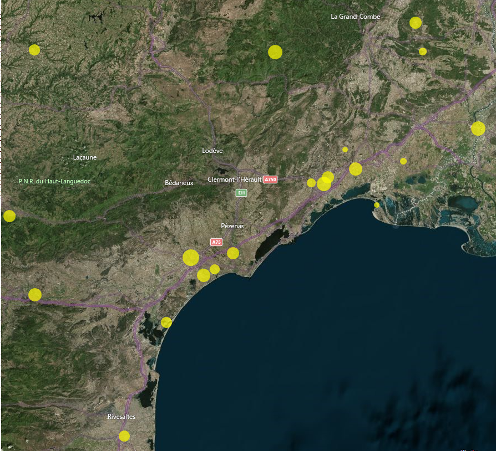This screenshot has width=496, height=451.
Task: Click the tiny yellow dot north of the cluster
Action: coord(345,150)
